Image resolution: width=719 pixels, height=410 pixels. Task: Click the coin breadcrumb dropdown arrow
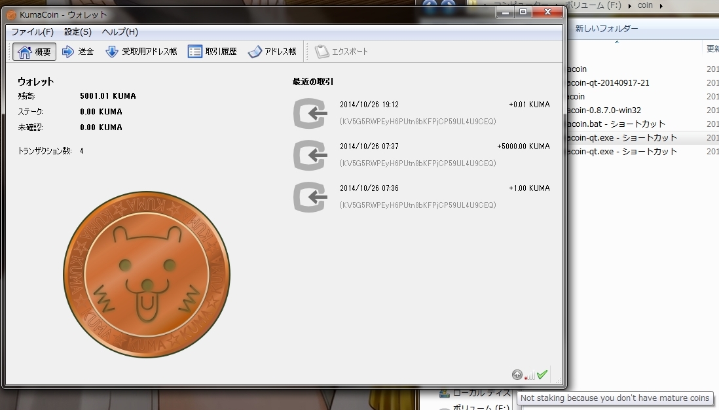661,6
